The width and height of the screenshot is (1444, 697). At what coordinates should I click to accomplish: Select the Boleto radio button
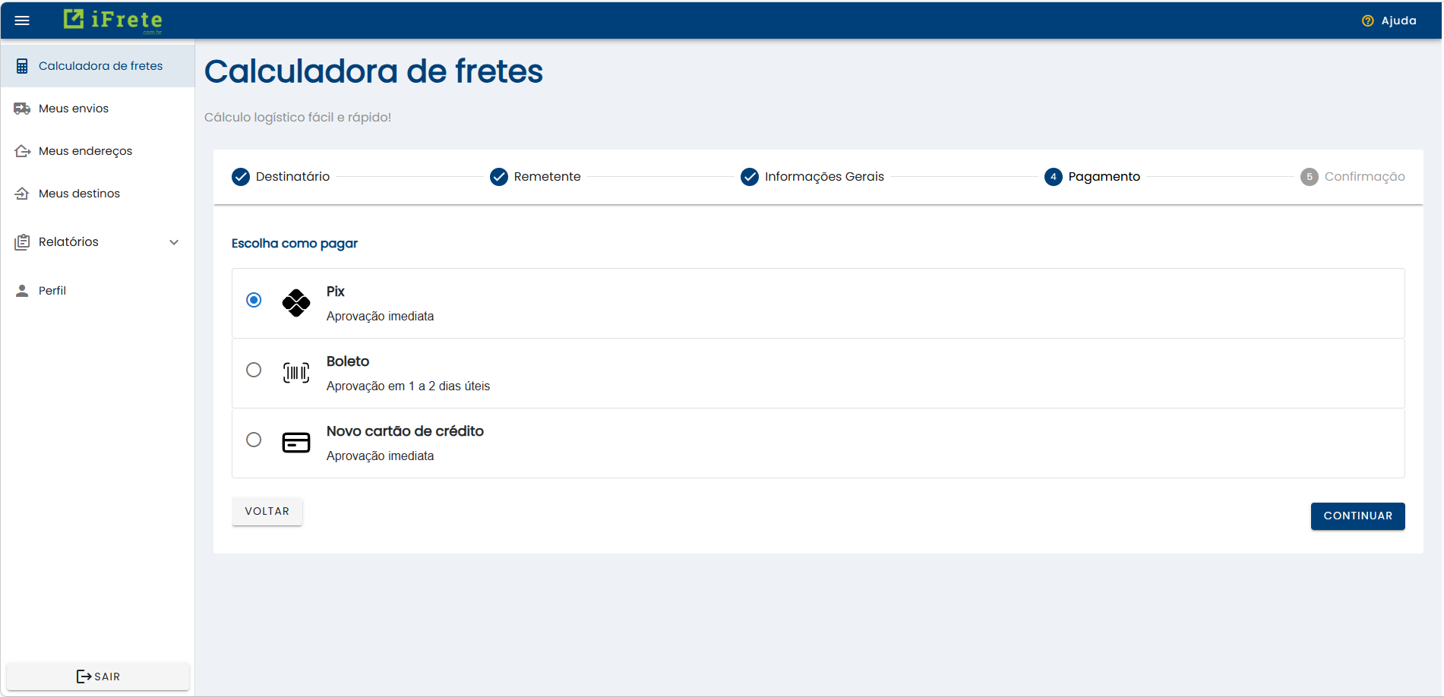(254, 370)
